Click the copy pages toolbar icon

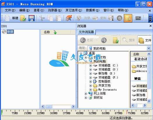click(x=50, y=18)
